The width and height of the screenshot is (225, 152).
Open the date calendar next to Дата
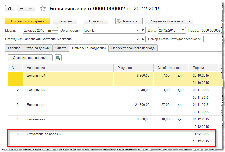[183, 31]
